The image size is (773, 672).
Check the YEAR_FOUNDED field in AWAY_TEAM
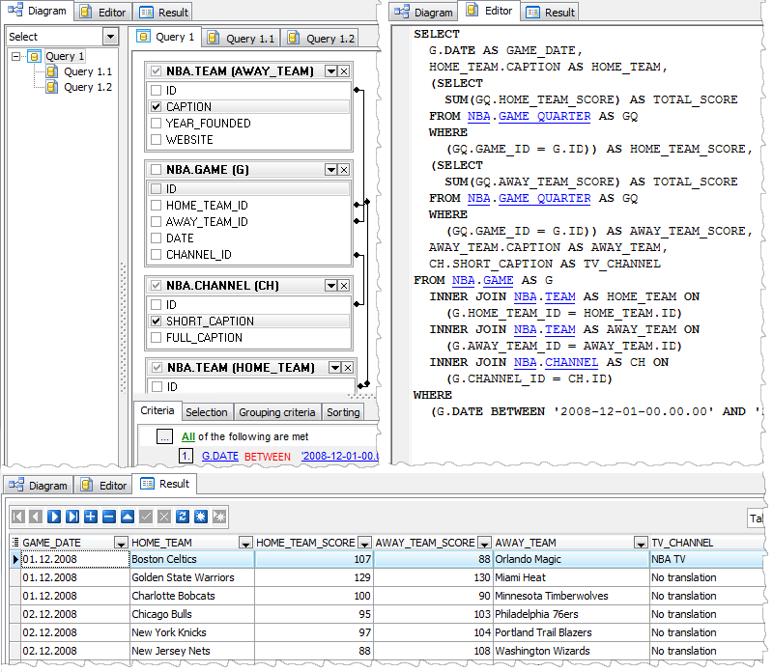coord(157,124)
